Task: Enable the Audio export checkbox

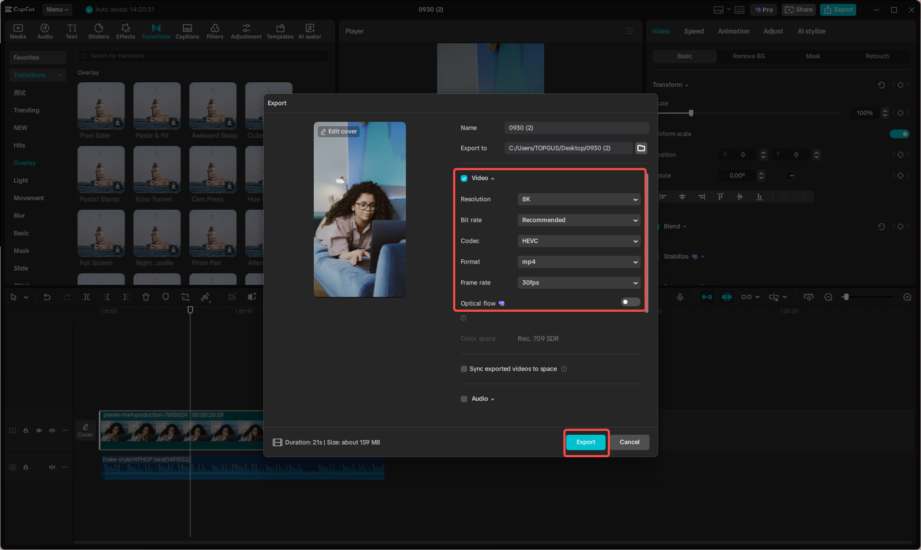Action: coord(464,399)
